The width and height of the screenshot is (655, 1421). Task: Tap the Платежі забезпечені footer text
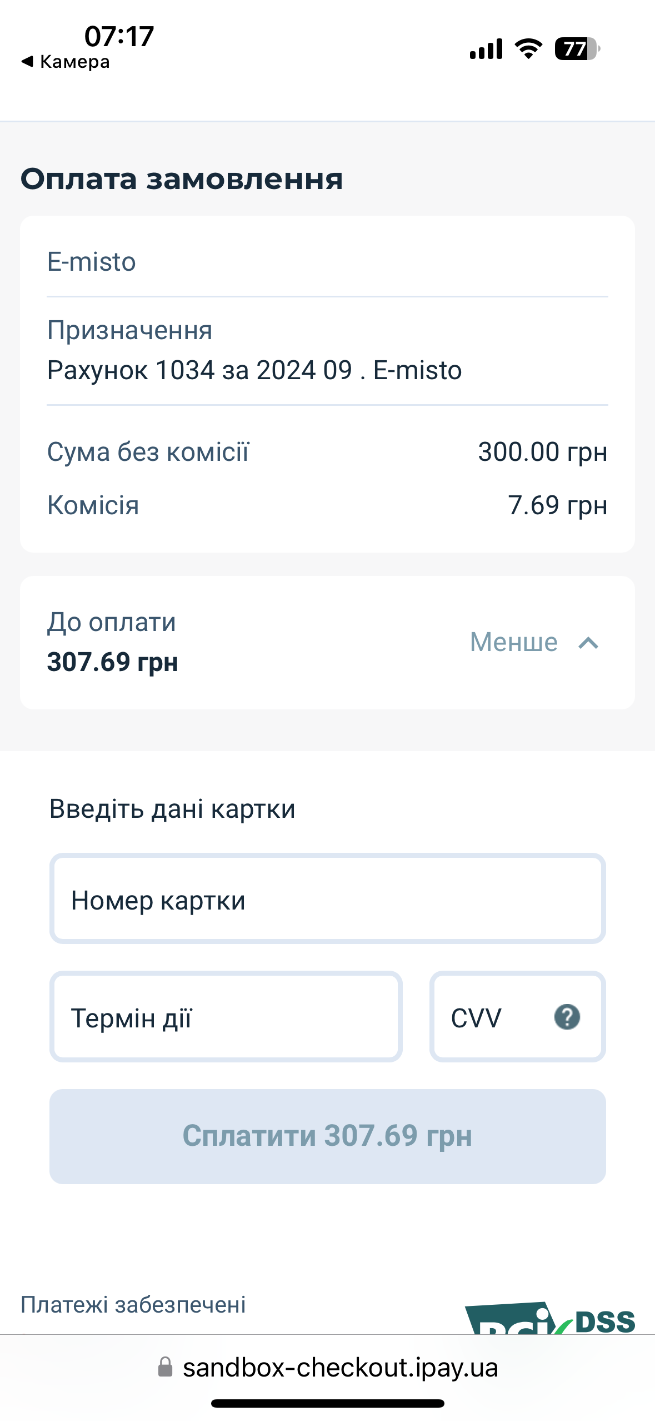133,1304
